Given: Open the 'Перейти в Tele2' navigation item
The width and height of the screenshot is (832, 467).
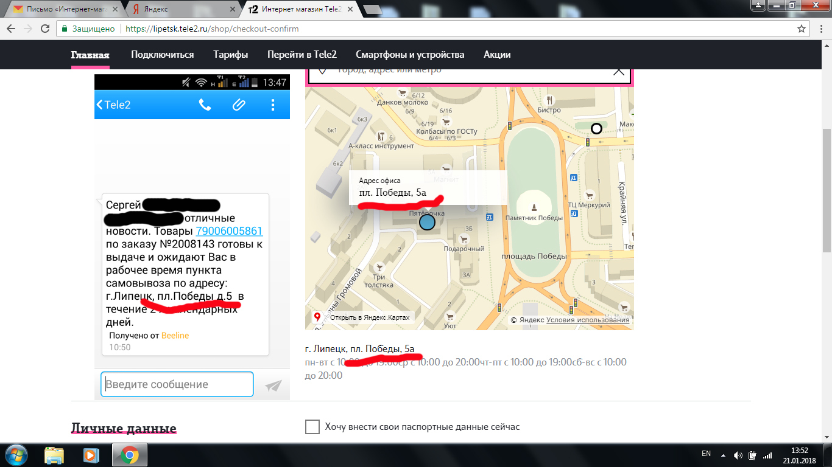Looking at the screenshot, I should [x=302, y=55].
